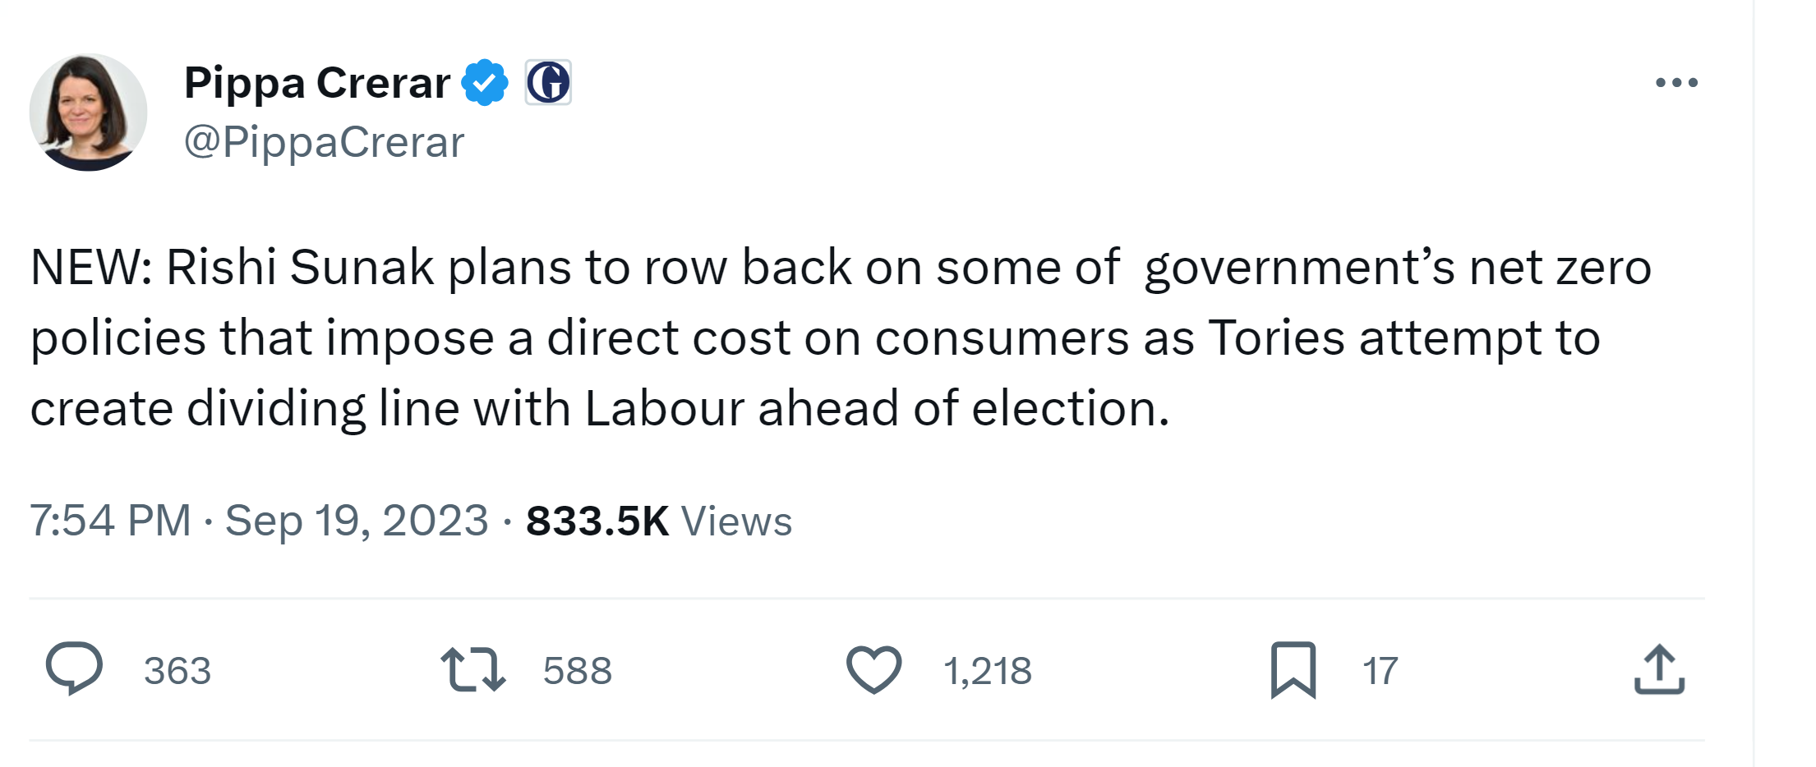Click the tweet text about Rishi Sunak
The image size is (1816, 767).
(x=822, y=337)
